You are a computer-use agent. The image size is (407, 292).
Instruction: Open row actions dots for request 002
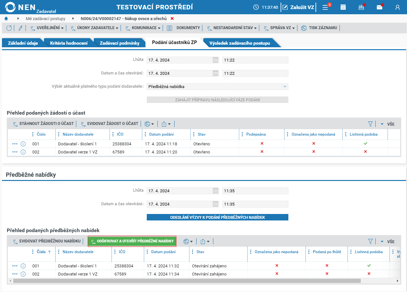[x=15, y=152]
